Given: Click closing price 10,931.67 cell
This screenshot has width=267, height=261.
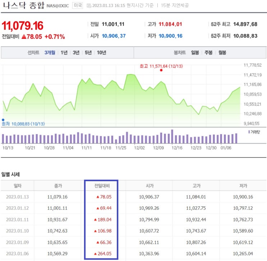Looking at the screenshot, I should tap(57, 220).
